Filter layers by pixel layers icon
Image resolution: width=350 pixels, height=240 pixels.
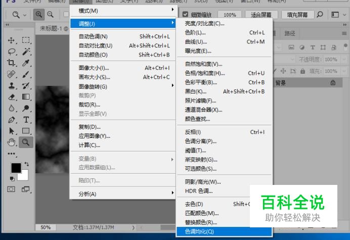[291, 47]
